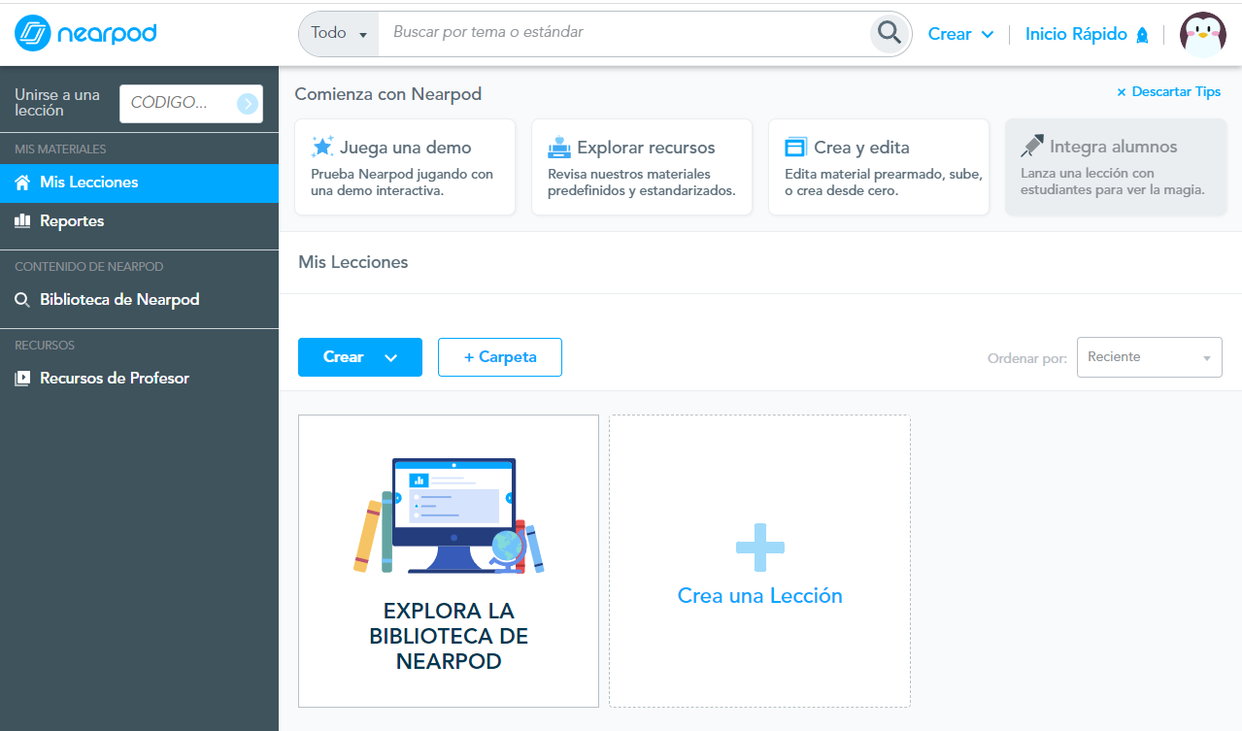Click the Comienza con Nearpod heading
The width and height of the screenshot is (1242, 731).
(388, 94)
